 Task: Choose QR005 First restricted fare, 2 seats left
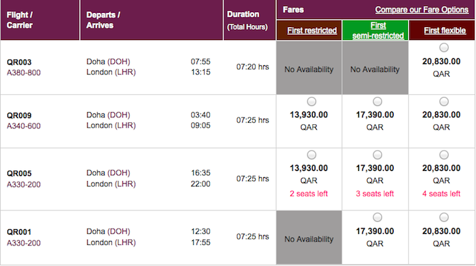point(311,155)
